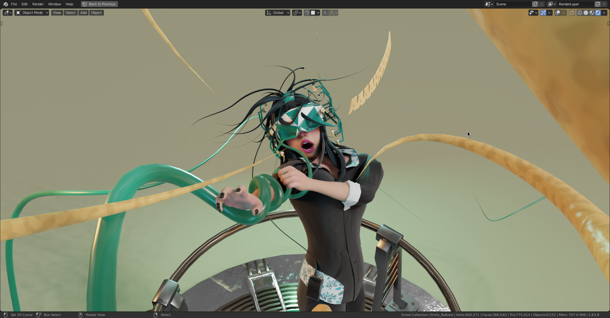Viewport: 610px width, 318px height.
Task: Open the editor type dropdown
Action: (x=8, y=13)
